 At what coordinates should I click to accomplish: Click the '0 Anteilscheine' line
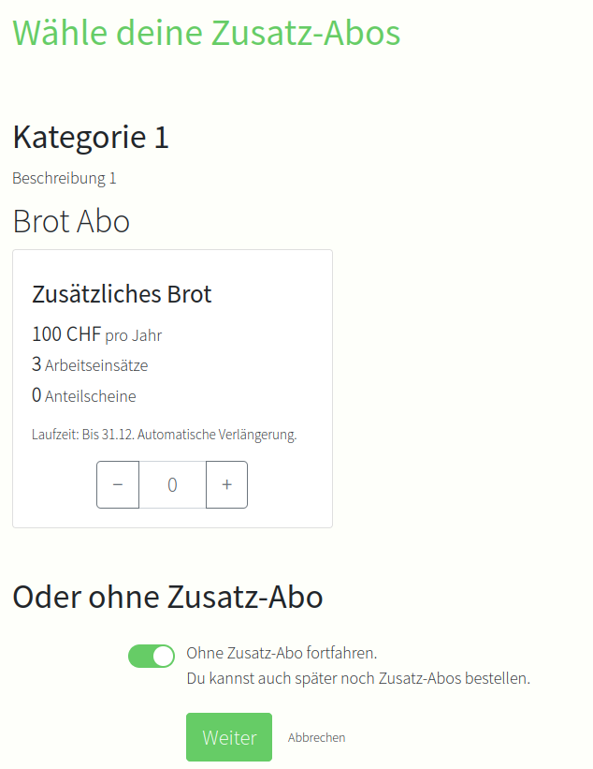(x=84, y=396)
